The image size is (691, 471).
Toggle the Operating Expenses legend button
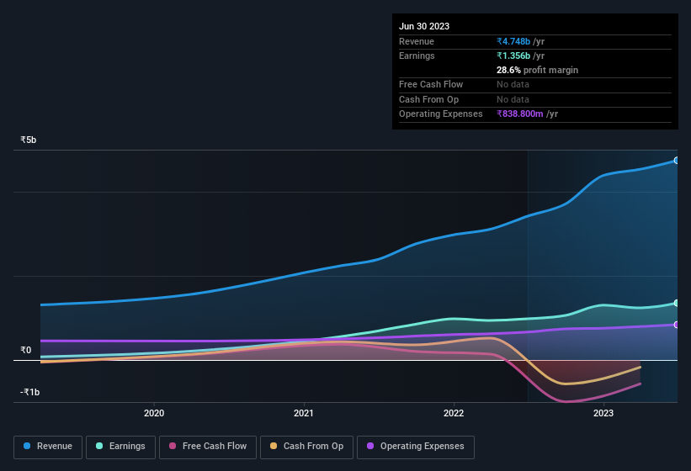(416, 447)
